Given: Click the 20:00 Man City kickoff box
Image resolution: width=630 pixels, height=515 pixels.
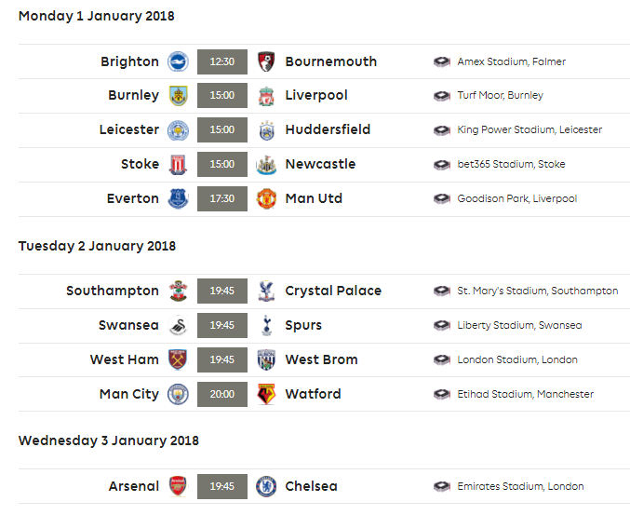Looking at the screenshot, I should 222,394.
